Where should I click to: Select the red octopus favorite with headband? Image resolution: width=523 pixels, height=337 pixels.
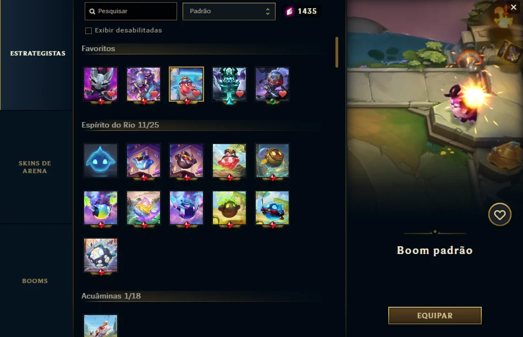click(186, 84)
